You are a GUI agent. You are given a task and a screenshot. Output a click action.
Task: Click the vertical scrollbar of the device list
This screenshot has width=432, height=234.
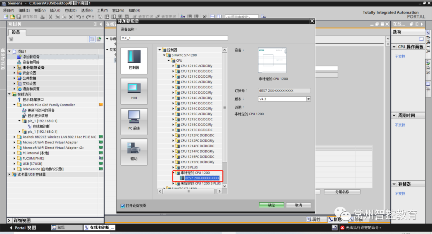tap(224, 108)
